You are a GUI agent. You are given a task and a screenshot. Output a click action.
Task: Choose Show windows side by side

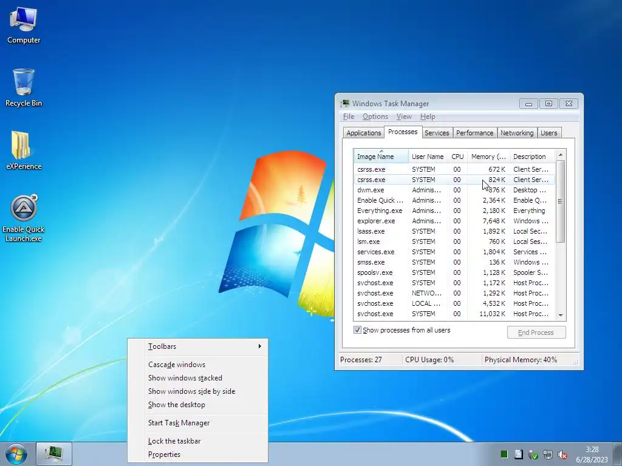tap(197, 391)
